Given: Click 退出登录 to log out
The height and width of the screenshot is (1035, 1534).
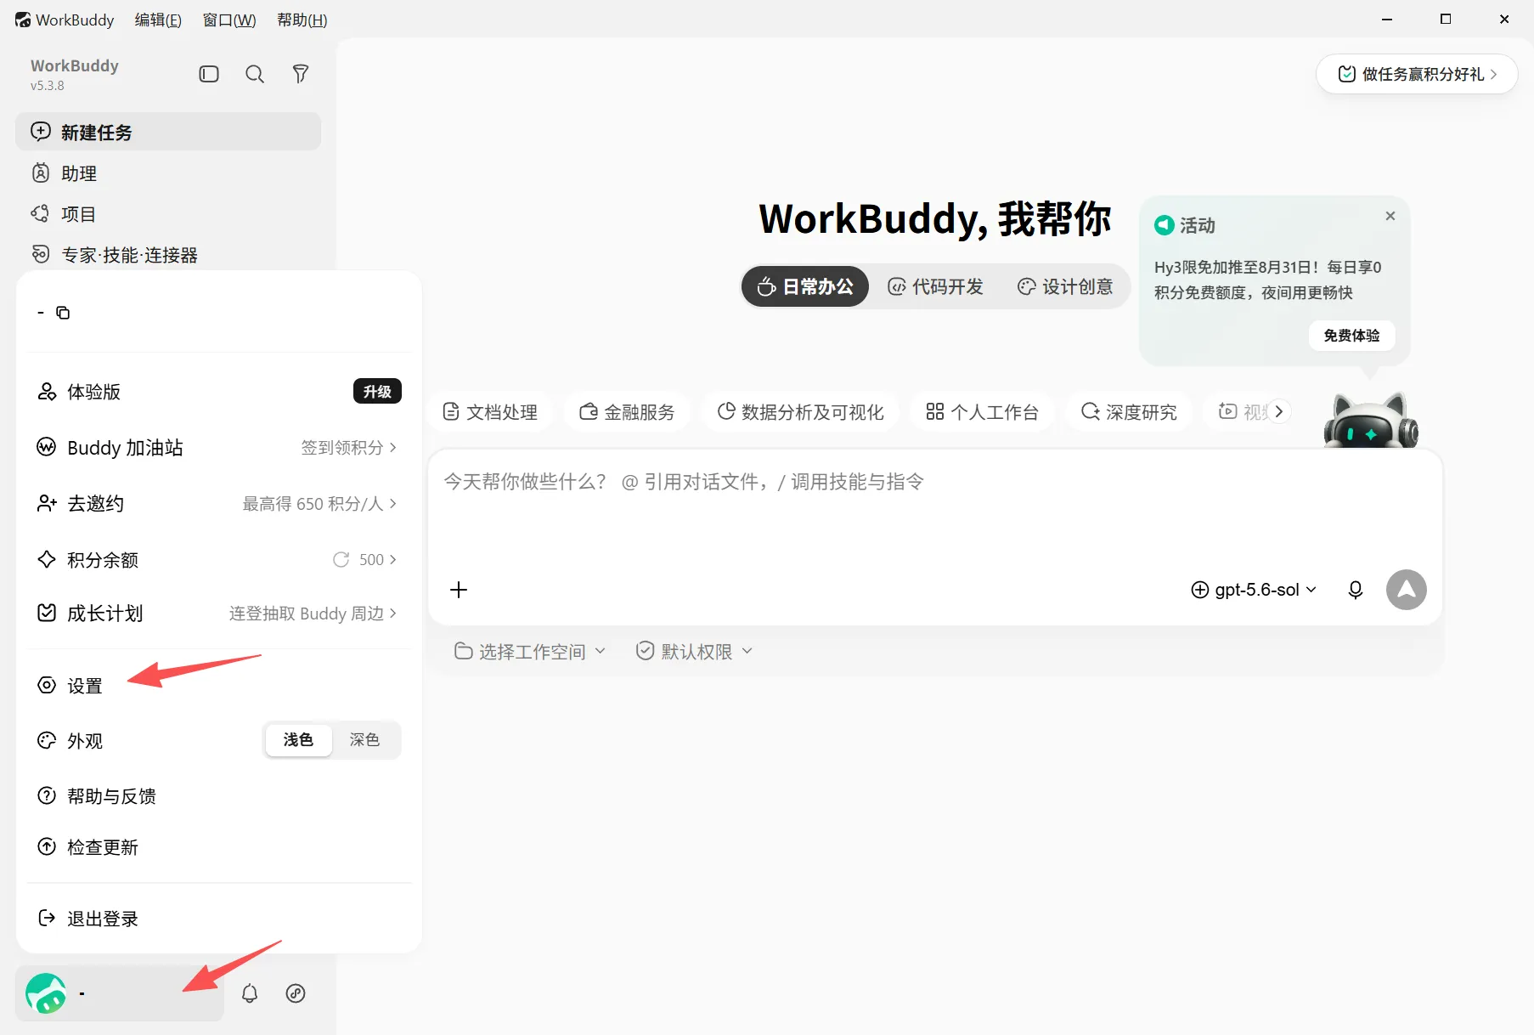Looking at the screenshot, I should tap(219, 919).
